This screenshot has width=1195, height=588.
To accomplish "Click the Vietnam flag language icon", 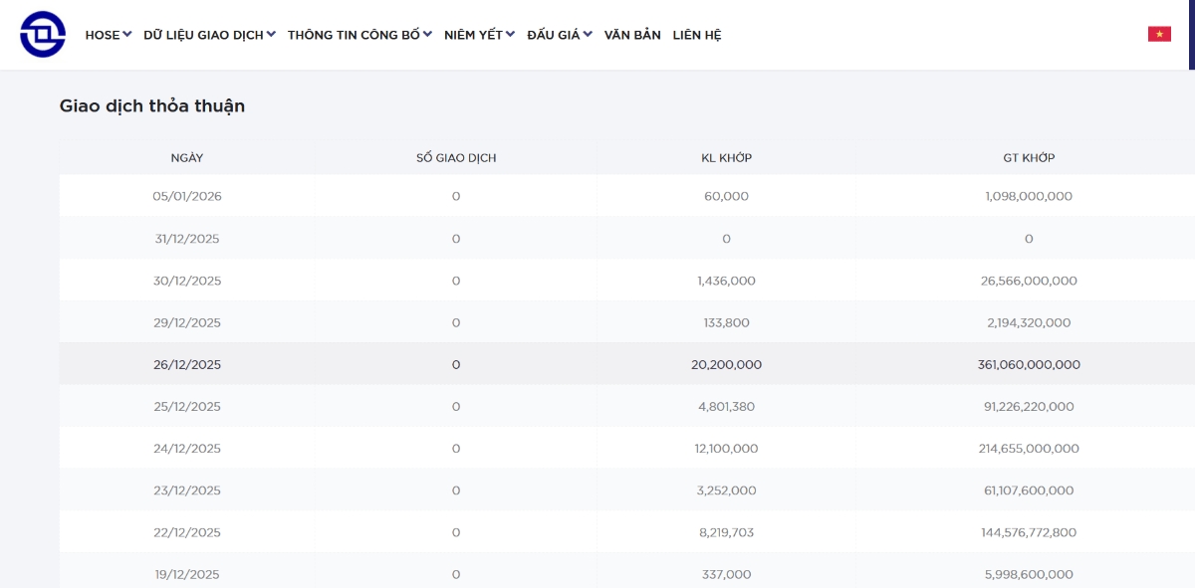I will (1159, 34).
